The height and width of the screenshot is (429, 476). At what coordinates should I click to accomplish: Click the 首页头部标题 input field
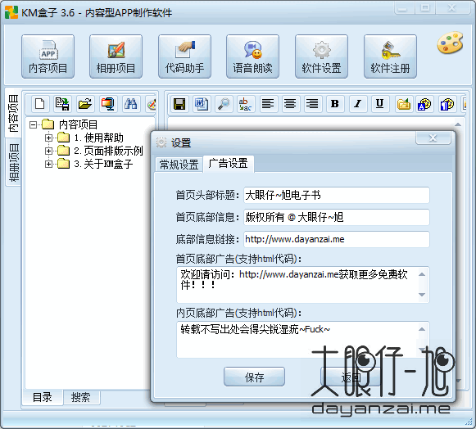click(x=337, y=195)
